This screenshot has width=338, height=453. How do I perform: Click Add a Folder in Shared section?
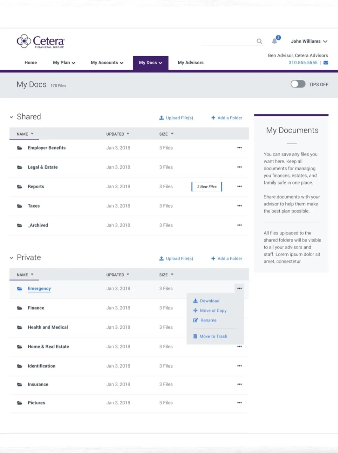coord(227,118)
